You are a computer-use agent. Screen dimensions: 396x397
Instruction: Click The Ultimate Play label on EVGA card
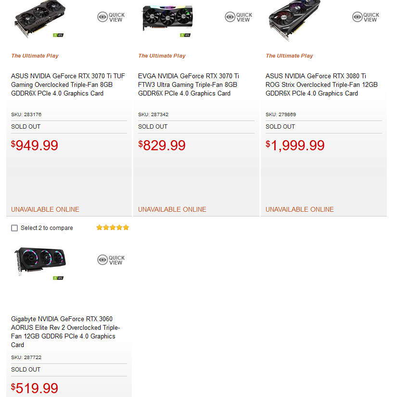162,56
